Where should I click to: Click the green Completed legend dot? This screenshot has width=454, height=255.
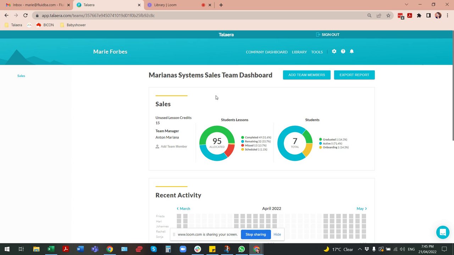[243, 137]
